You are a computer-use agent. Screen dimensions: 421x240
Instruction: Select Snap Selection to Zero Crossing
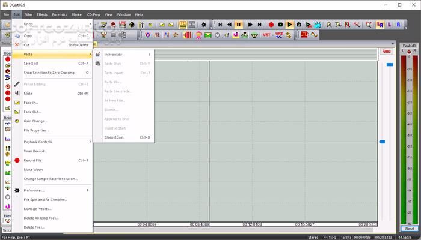tap(49, 73)
